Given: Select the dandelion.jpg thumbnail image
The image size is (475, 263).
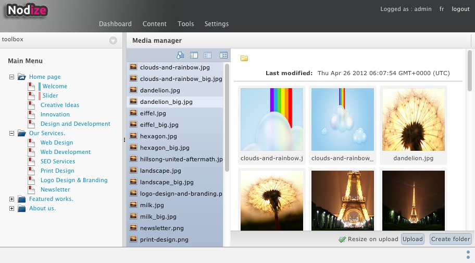Looking at the screenshot, I should [x=414, y=119].
